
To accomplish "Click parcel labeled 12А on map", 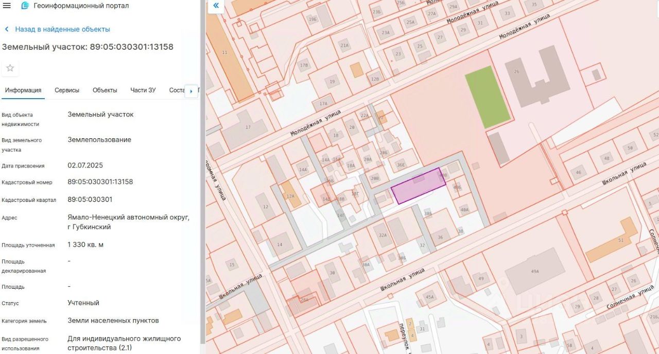I will [x=290, y=196].
